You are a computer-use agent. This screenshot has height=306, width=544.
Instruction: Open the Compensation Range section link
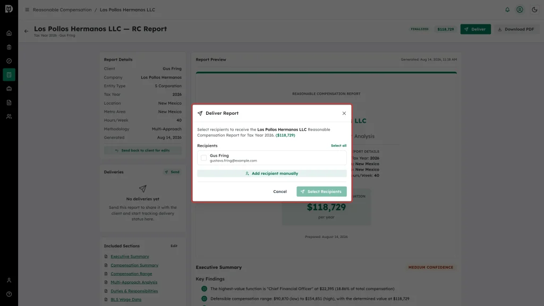click(x=131, y=274)
